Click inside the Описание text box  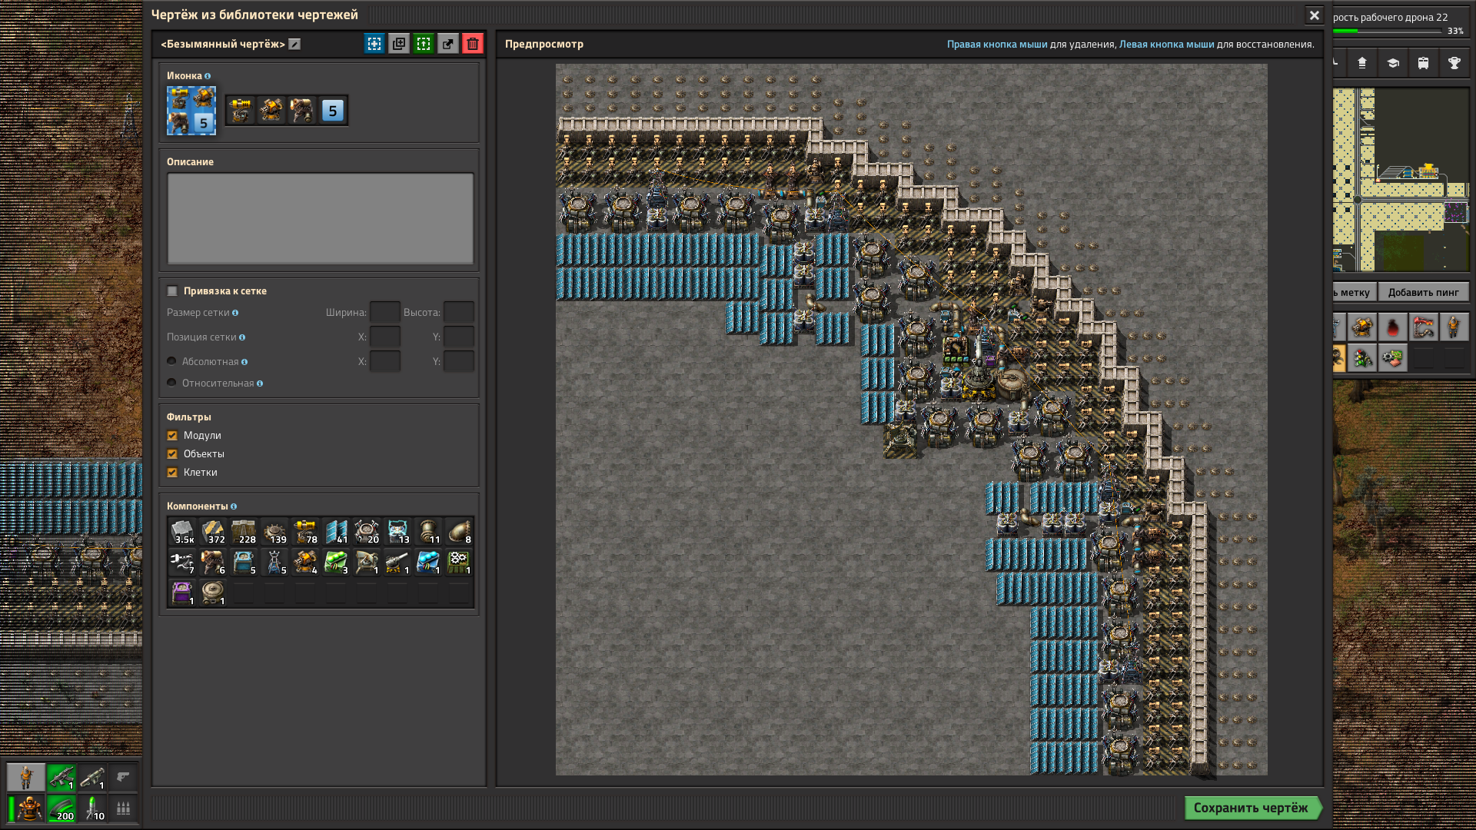pyautogui.click(x=321, y=219)
